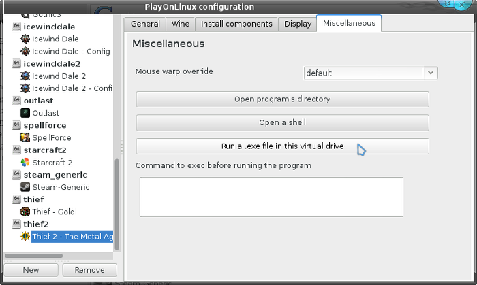Select the starcraft2 virtual drive entry
Image resolution: width=477 pixels, height=285 pixels.
(x=45, y=150)
